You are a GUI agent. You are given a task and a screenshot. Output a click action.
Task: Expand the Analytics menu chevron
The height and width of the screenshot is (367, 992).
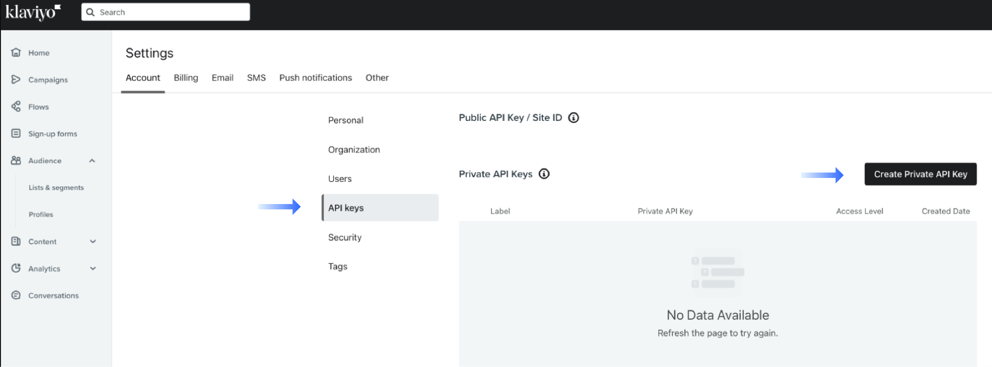click(93, 268)
